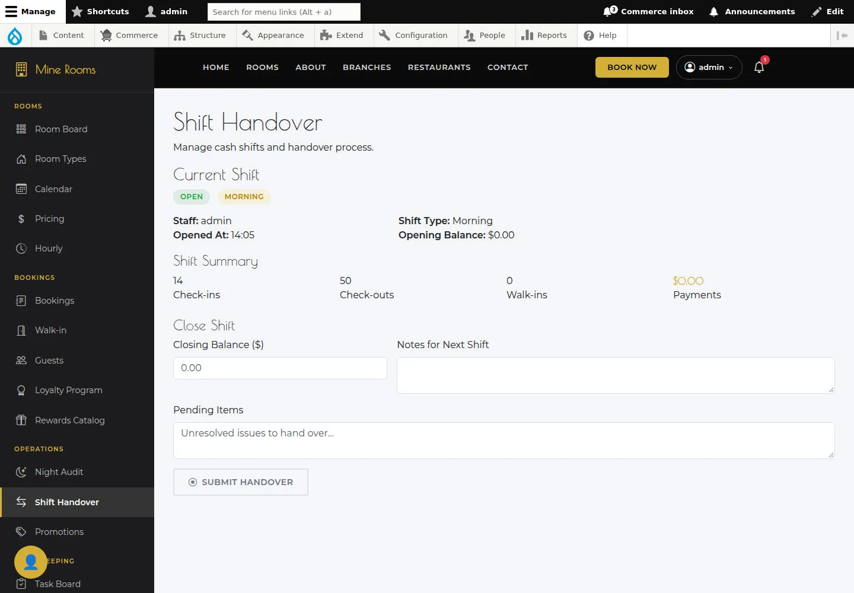Open Hourly in sidebar

pyautogui.click(x=77, y=248)
